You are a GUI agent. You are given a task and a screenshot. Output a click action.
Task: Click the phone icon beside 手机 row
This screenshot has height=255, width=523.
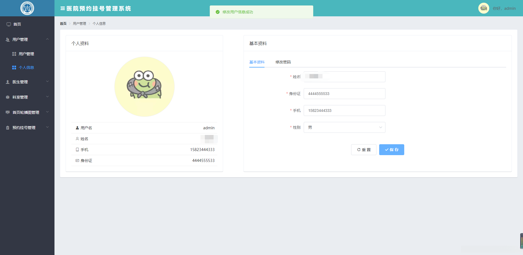pos(77,150)
